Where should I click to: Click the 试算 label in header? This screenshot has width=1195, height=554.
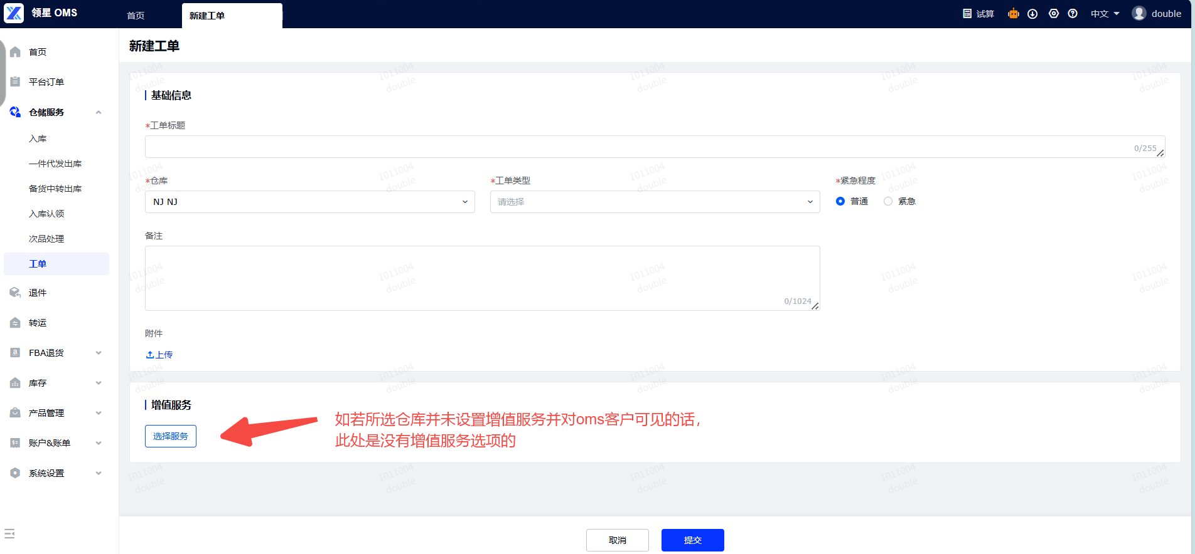(x=985, y=14)
